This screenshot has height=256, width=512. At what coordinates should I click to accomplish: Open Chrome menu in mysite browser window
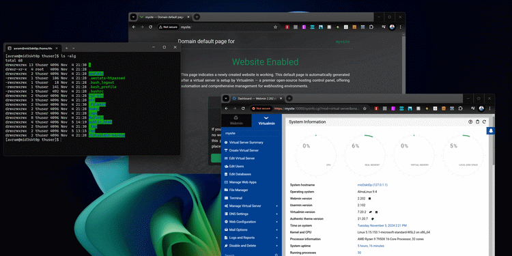pos(400,27)
